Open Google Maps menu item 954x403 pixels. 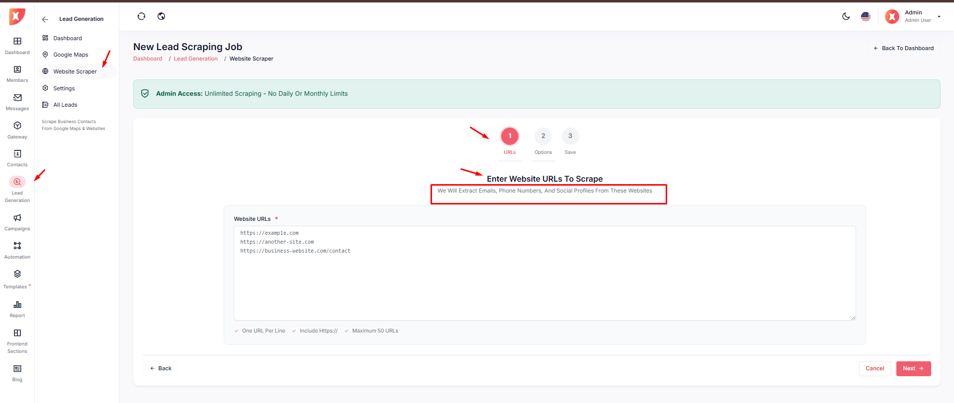71,55
